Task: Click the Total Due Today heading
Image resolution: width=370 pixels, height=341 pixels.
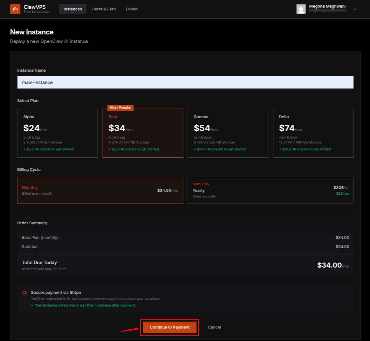Action: pyautogui.click(x=40, y=263)
